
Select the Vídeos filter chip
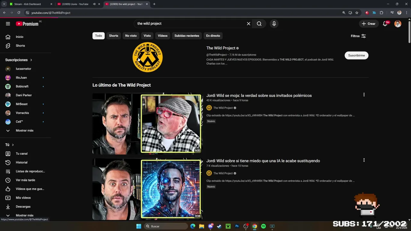click(163, 36)
